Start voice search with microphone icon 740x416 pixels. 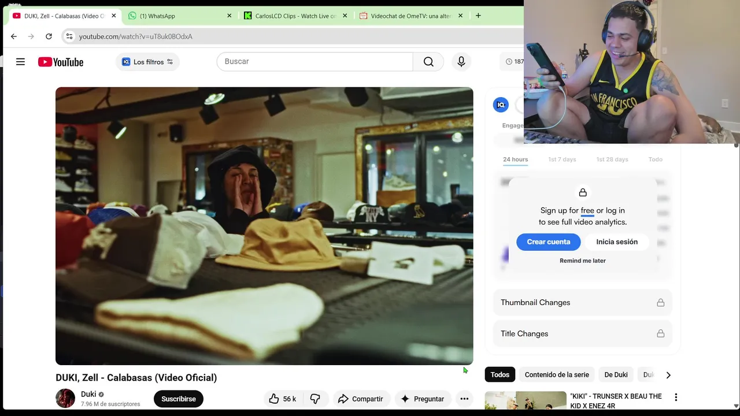coord(461,61)
